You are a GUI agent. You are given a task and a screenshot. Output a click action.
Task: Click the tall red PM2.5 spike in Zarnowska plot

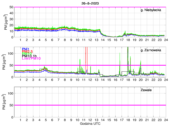tap(86, 58)
